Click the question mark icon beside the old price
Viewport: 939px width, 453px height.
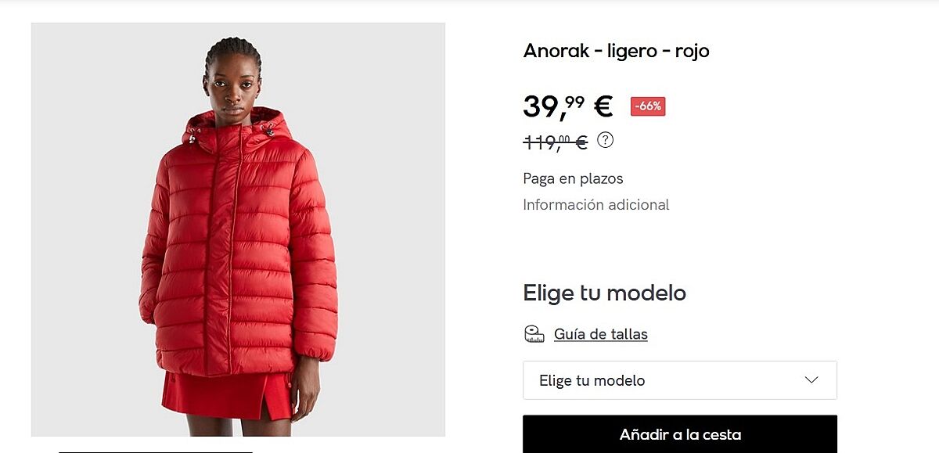606,141
